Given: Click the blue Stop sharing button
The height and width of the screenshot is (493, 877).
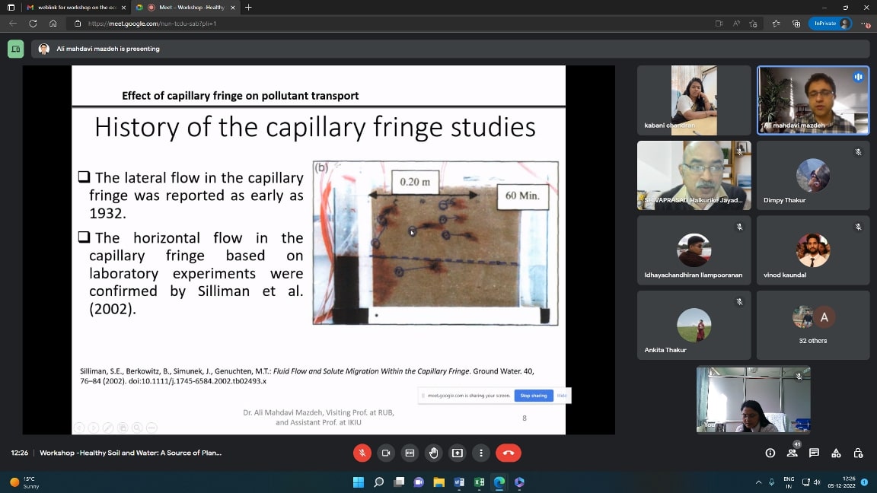Looking at the screenshot, I should 534,396.
